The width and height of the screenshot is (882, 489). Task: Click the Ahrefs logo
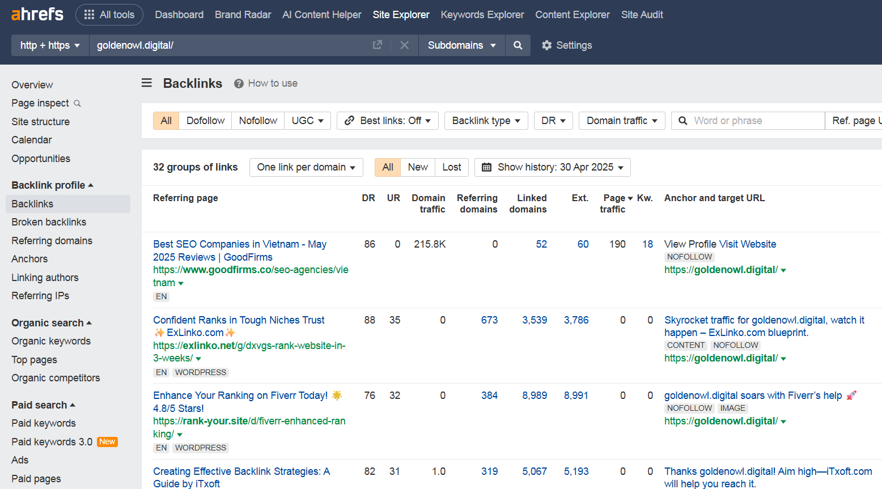pyautogui.click(x=37, y=14)
